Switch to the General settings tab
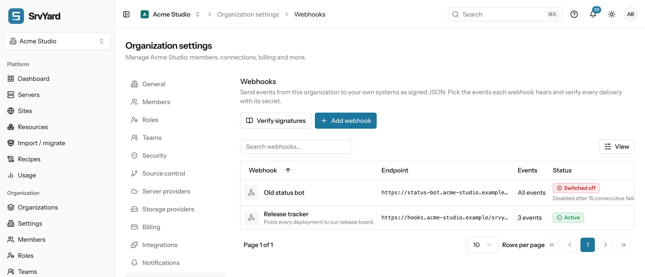This screenshot has height=277, width=645. [175, 84]
